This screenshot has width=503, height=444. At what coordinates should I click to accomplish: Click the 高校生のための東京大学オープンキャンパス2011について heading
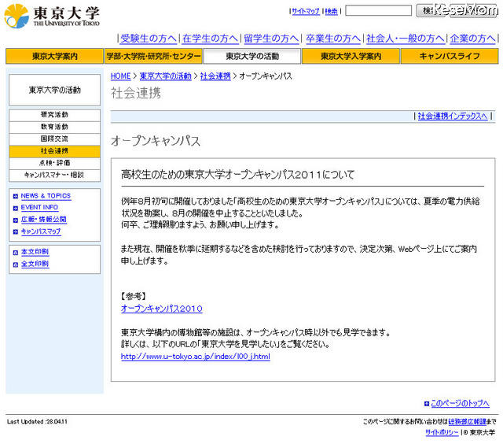pos(237,175)
